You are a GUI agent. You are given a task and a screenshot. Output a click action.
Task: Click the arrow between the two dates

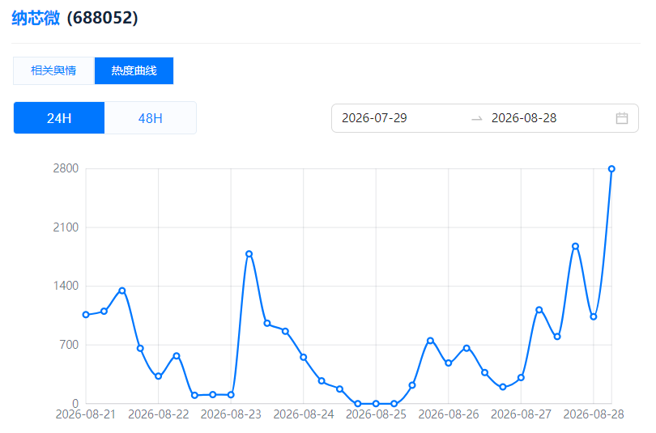pos(477,119)
